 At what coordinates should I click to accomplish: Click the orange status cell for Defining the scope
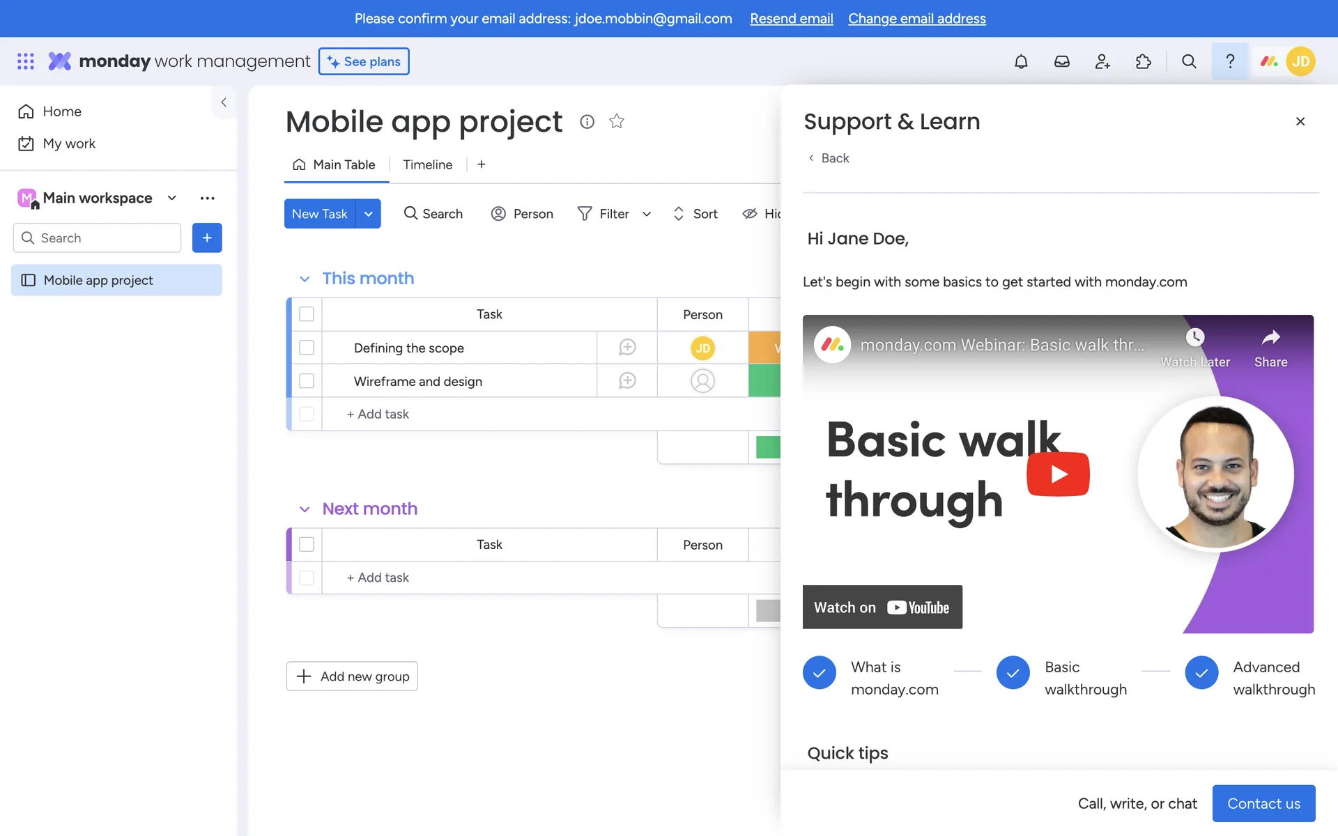click(x=764, y=348)
